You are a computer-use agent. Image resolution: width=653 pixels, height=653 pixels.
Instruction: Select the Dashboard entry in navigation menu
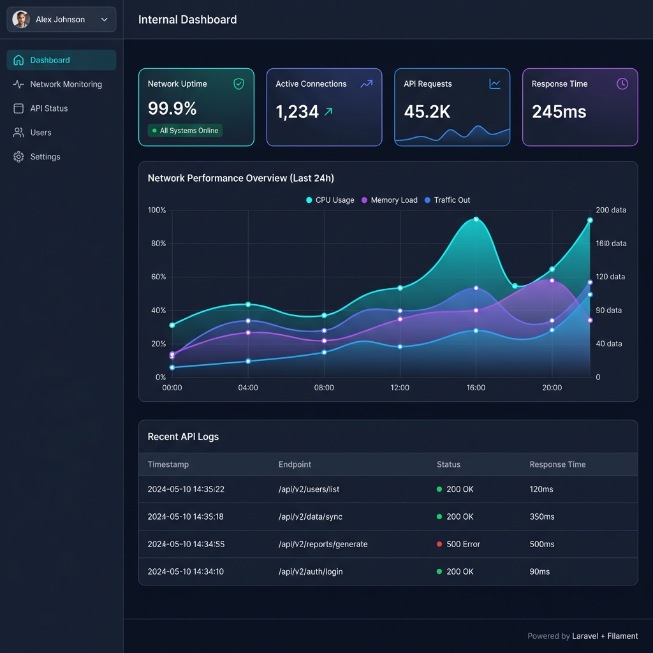click(x=48, y=59)
